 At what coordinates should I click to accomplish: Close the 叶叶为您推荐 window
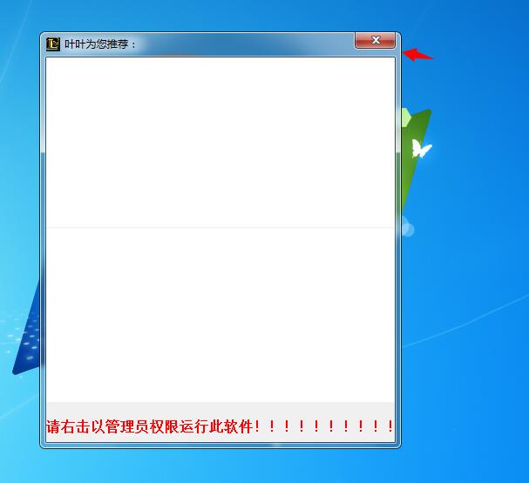(x=376, y=40)
